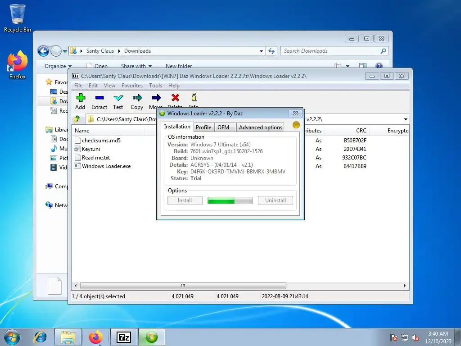Image resolution: width=461 pixels, height=346 pixels.
Task: Select the Firefox desktop shortcut
Action: pos(18,65)
